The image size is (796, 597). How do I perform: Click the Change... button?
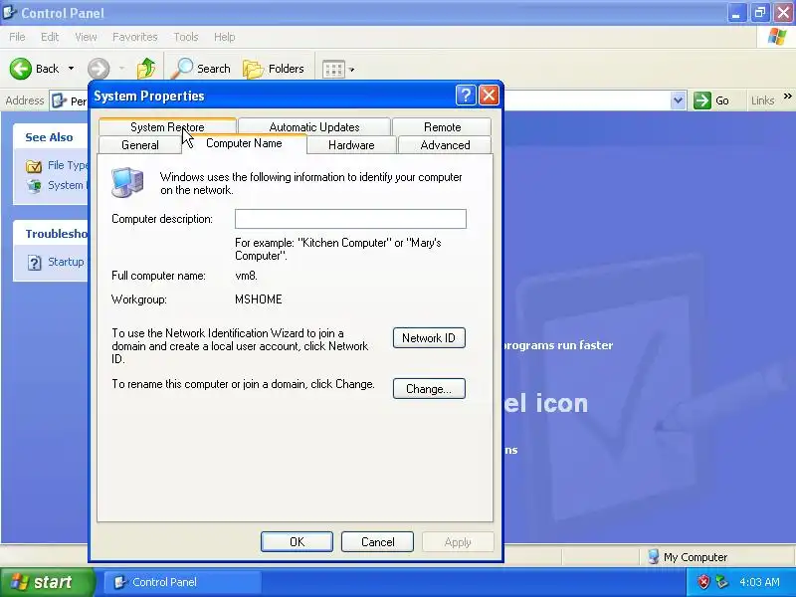[429, 389]
